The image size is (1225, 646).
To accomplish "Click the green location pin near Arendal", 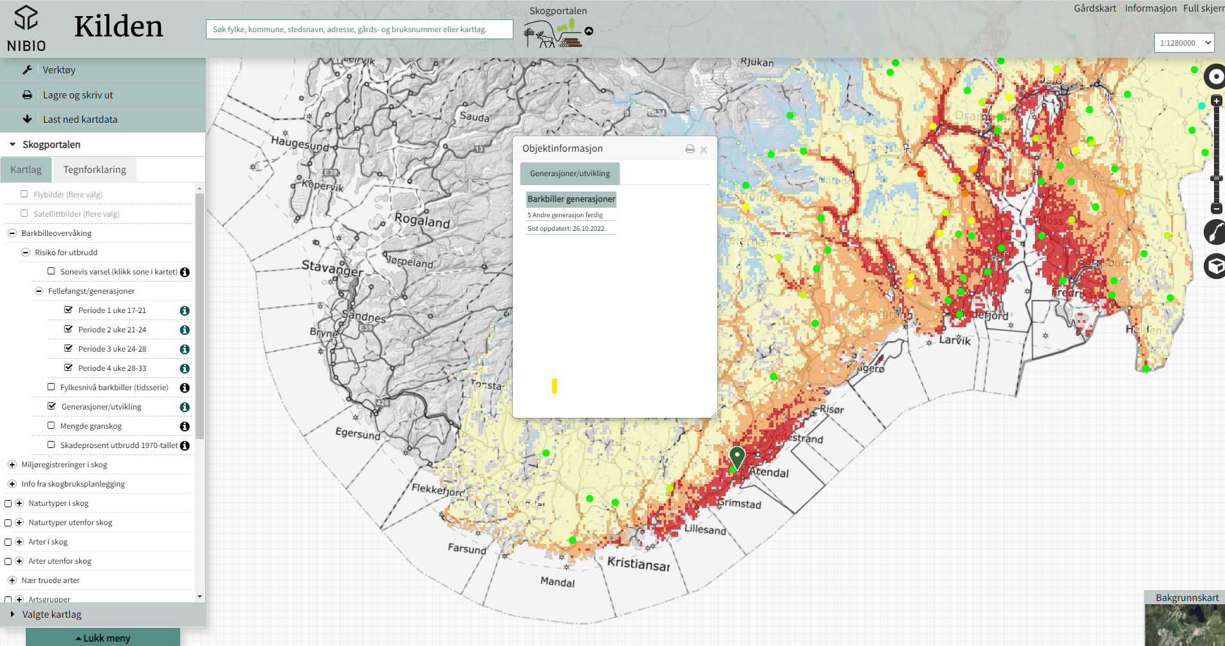I will point(737,457).
